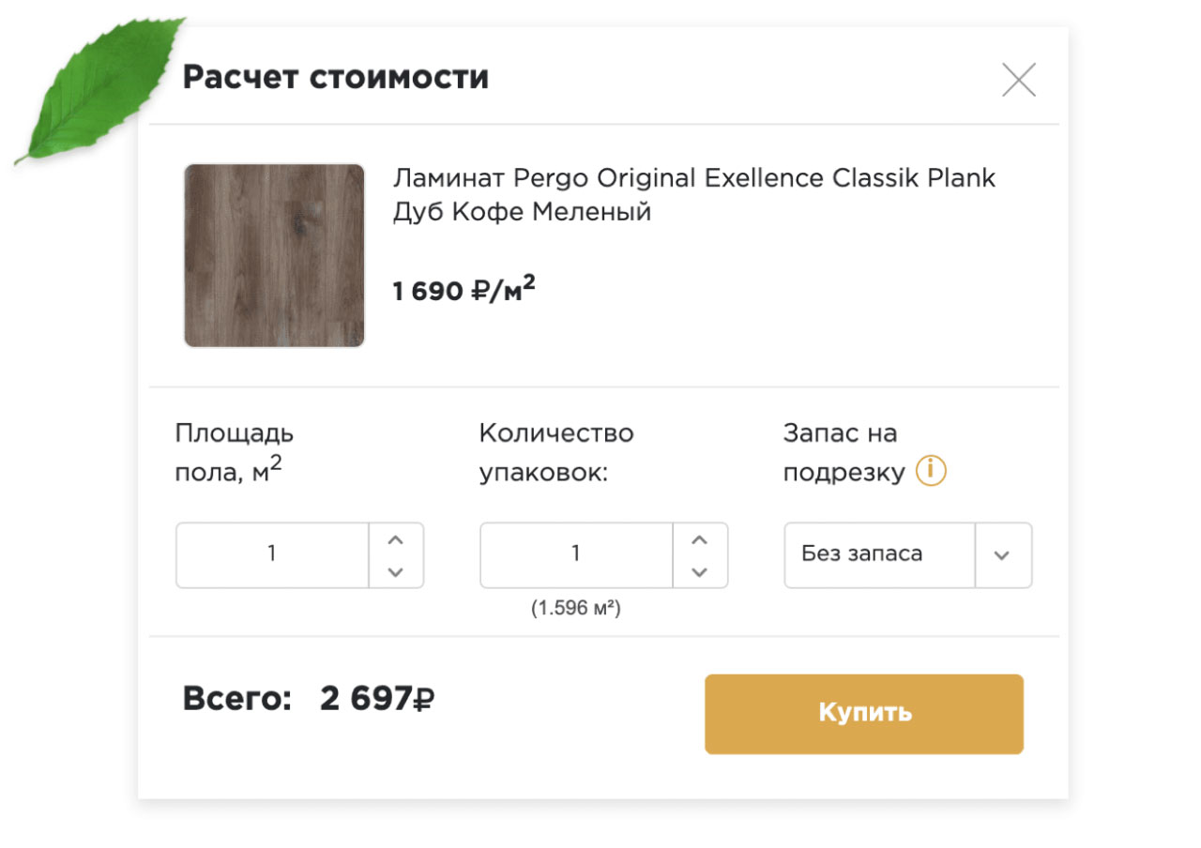Decrease floor area with the down arrow

pos(395,571)
